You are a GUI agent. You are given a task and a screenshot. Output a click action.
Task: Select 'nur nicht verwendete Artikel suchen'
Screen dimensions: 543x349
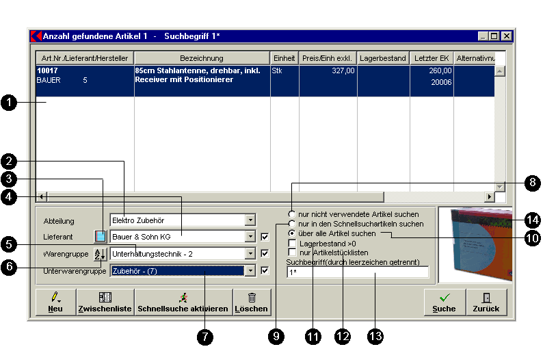292,214
